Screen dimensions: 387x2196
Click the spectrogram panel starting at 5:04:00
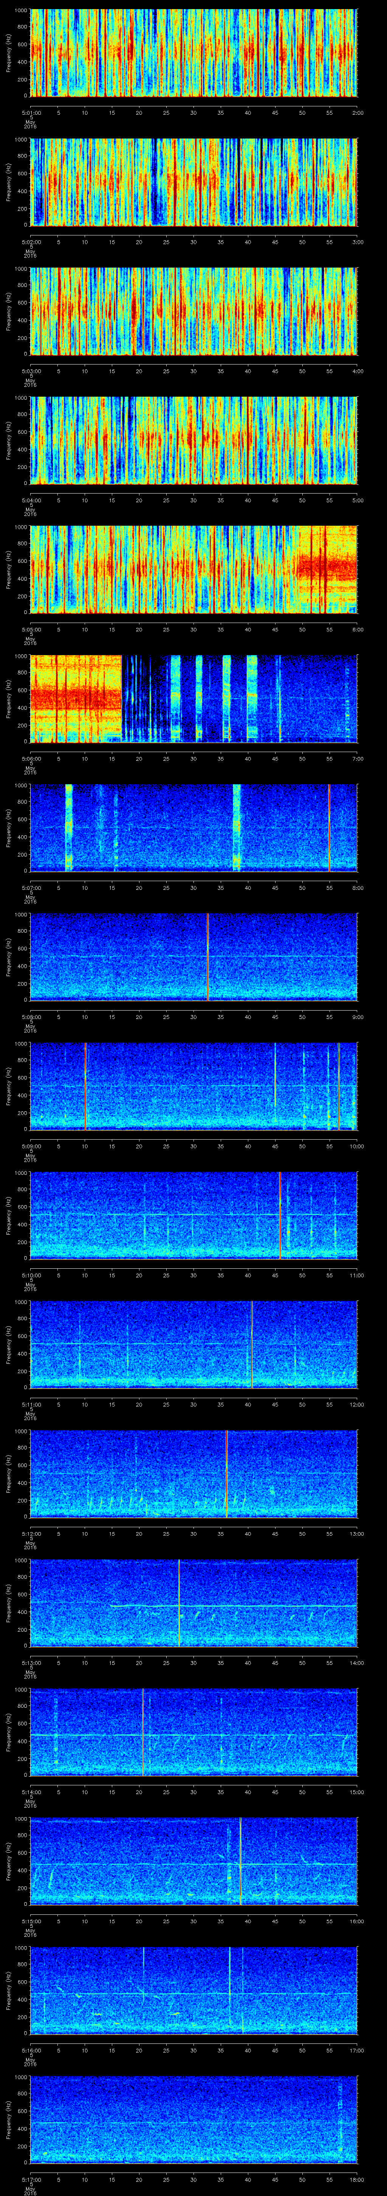coord(193,440)
